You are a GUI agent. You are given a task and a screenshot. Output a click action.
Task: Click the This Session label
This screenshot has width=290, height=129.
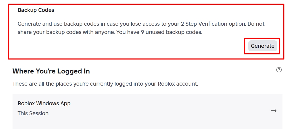coord(33,113)
